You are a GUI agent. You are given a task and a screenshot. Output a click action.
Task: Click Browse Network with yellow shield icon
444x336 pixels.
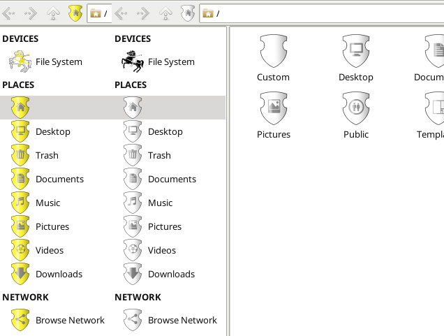[x=58, y=320]
